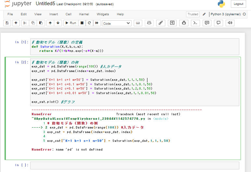This screenshot has height=172, width=251.
Task: Open the Kernel menu
Action: tap(84, 14)
